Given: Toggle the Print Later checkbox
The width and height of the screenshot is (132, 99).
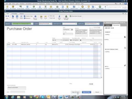Looking at the screenshot, I should coord(49,16).
